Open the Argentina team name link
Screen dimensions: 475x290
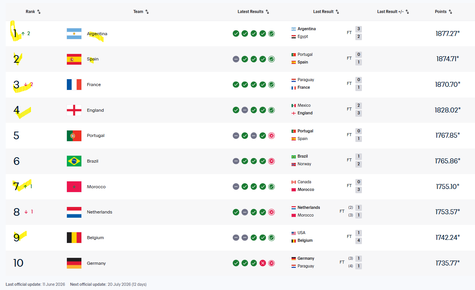click(x=97, y=34)
